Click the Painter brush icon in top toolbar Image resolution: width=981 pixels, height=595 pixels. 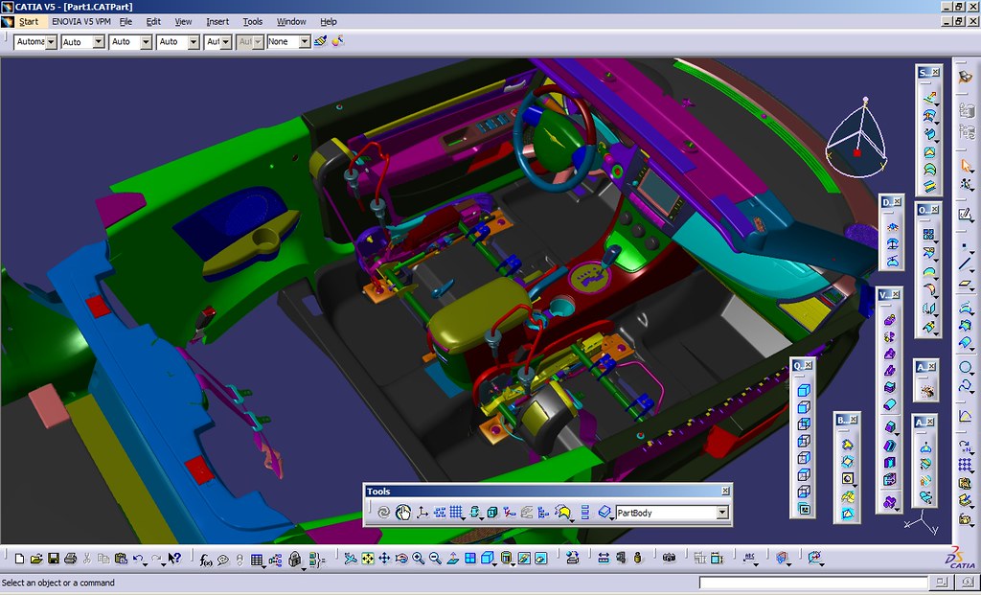(320, 41)
